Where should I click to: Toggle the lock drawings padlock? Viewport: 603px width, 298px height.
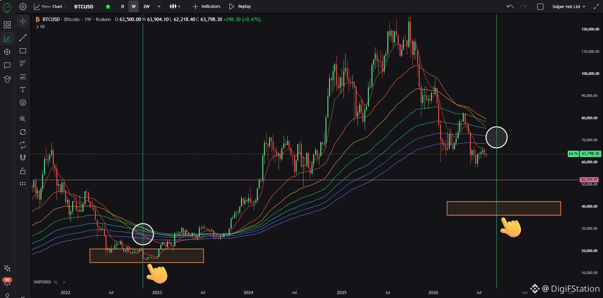pos(23,171)
